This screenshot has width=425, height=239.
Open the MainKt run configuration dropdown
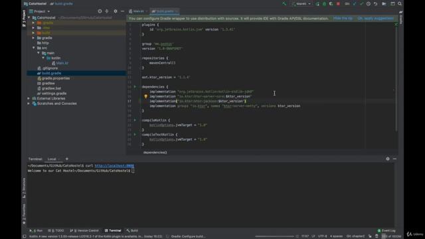(x=301, y=4)
